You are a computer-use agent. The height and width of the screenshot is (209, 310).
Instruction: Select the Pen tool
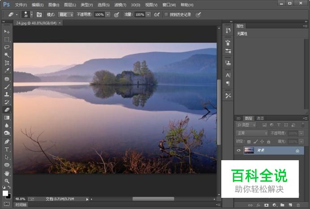[x=7, y=141]
